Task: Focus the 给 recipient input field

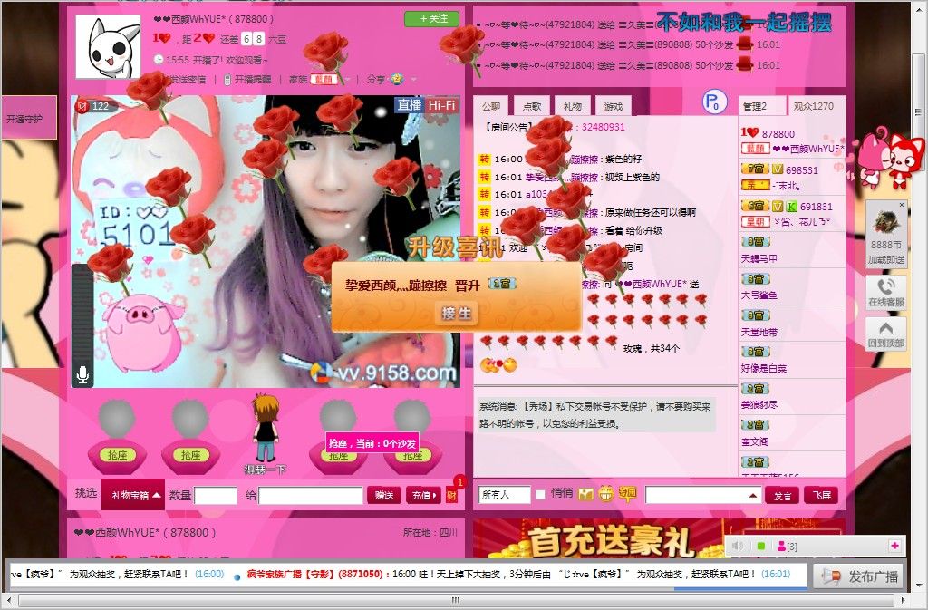Action: tap(311, 495)
